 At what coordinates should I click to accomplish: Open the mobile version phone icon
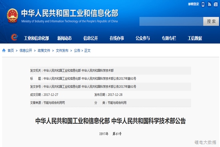(x=203, y=4)
